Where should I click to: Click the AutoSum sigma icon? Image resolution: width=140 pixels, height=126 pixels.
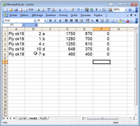(97, 10)
